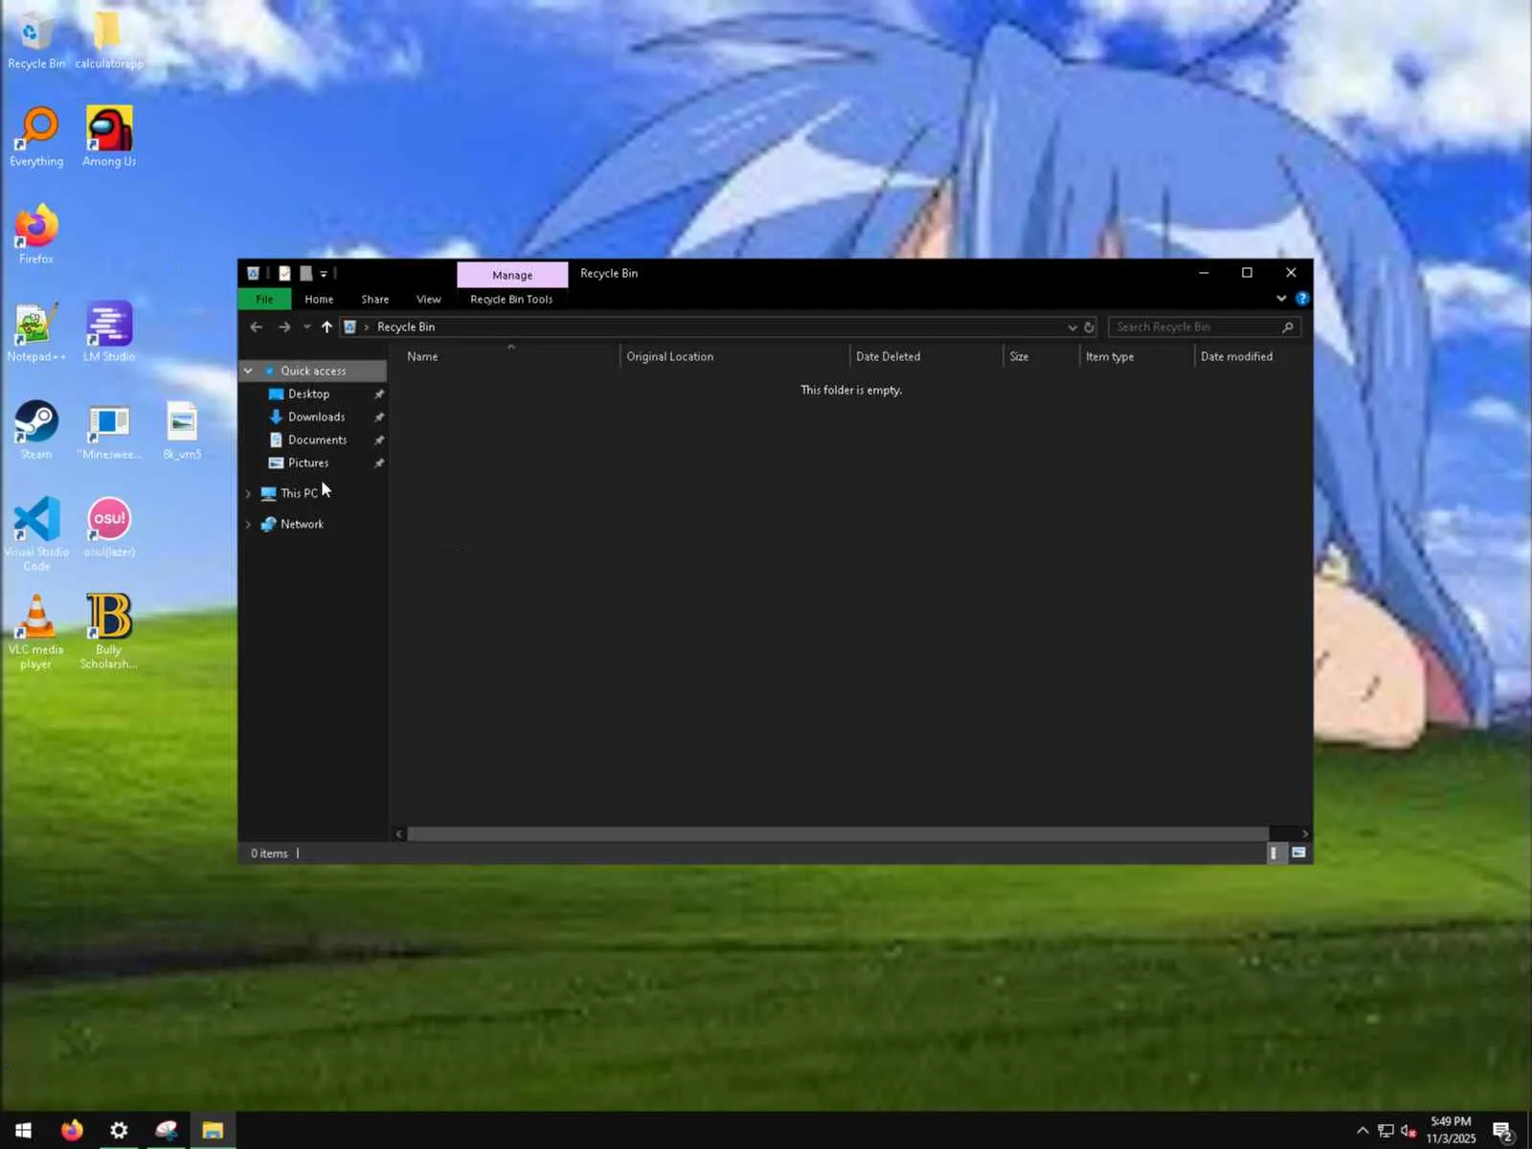1532x1149 pixels.
Task: Select the VLC media player desktop icon
Action: [36, 632]
